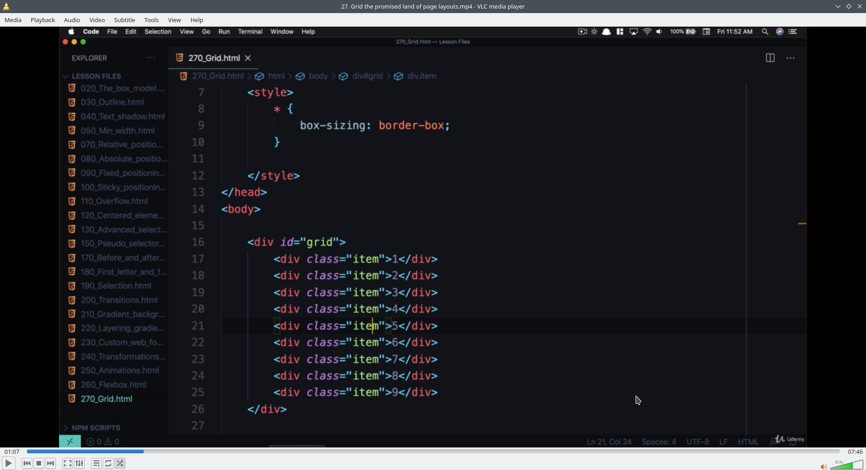Start playback with the VLC play button
This screenshot has width=866, height=470.
8,463
